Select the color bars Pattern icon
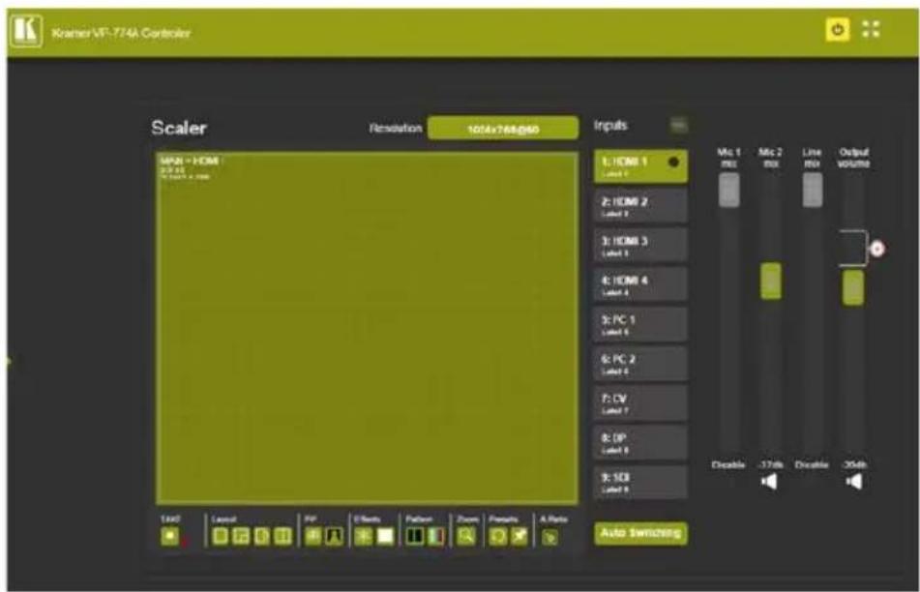Screen dimensions: 920x592 (x=436, y=536)
